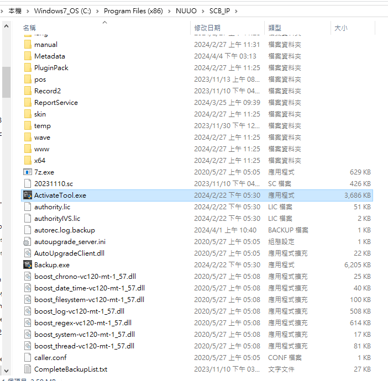Click the autoupgrade_server.ini settings file icon
This screenshot has width=388, height=381.
click(x=28, y=242)
